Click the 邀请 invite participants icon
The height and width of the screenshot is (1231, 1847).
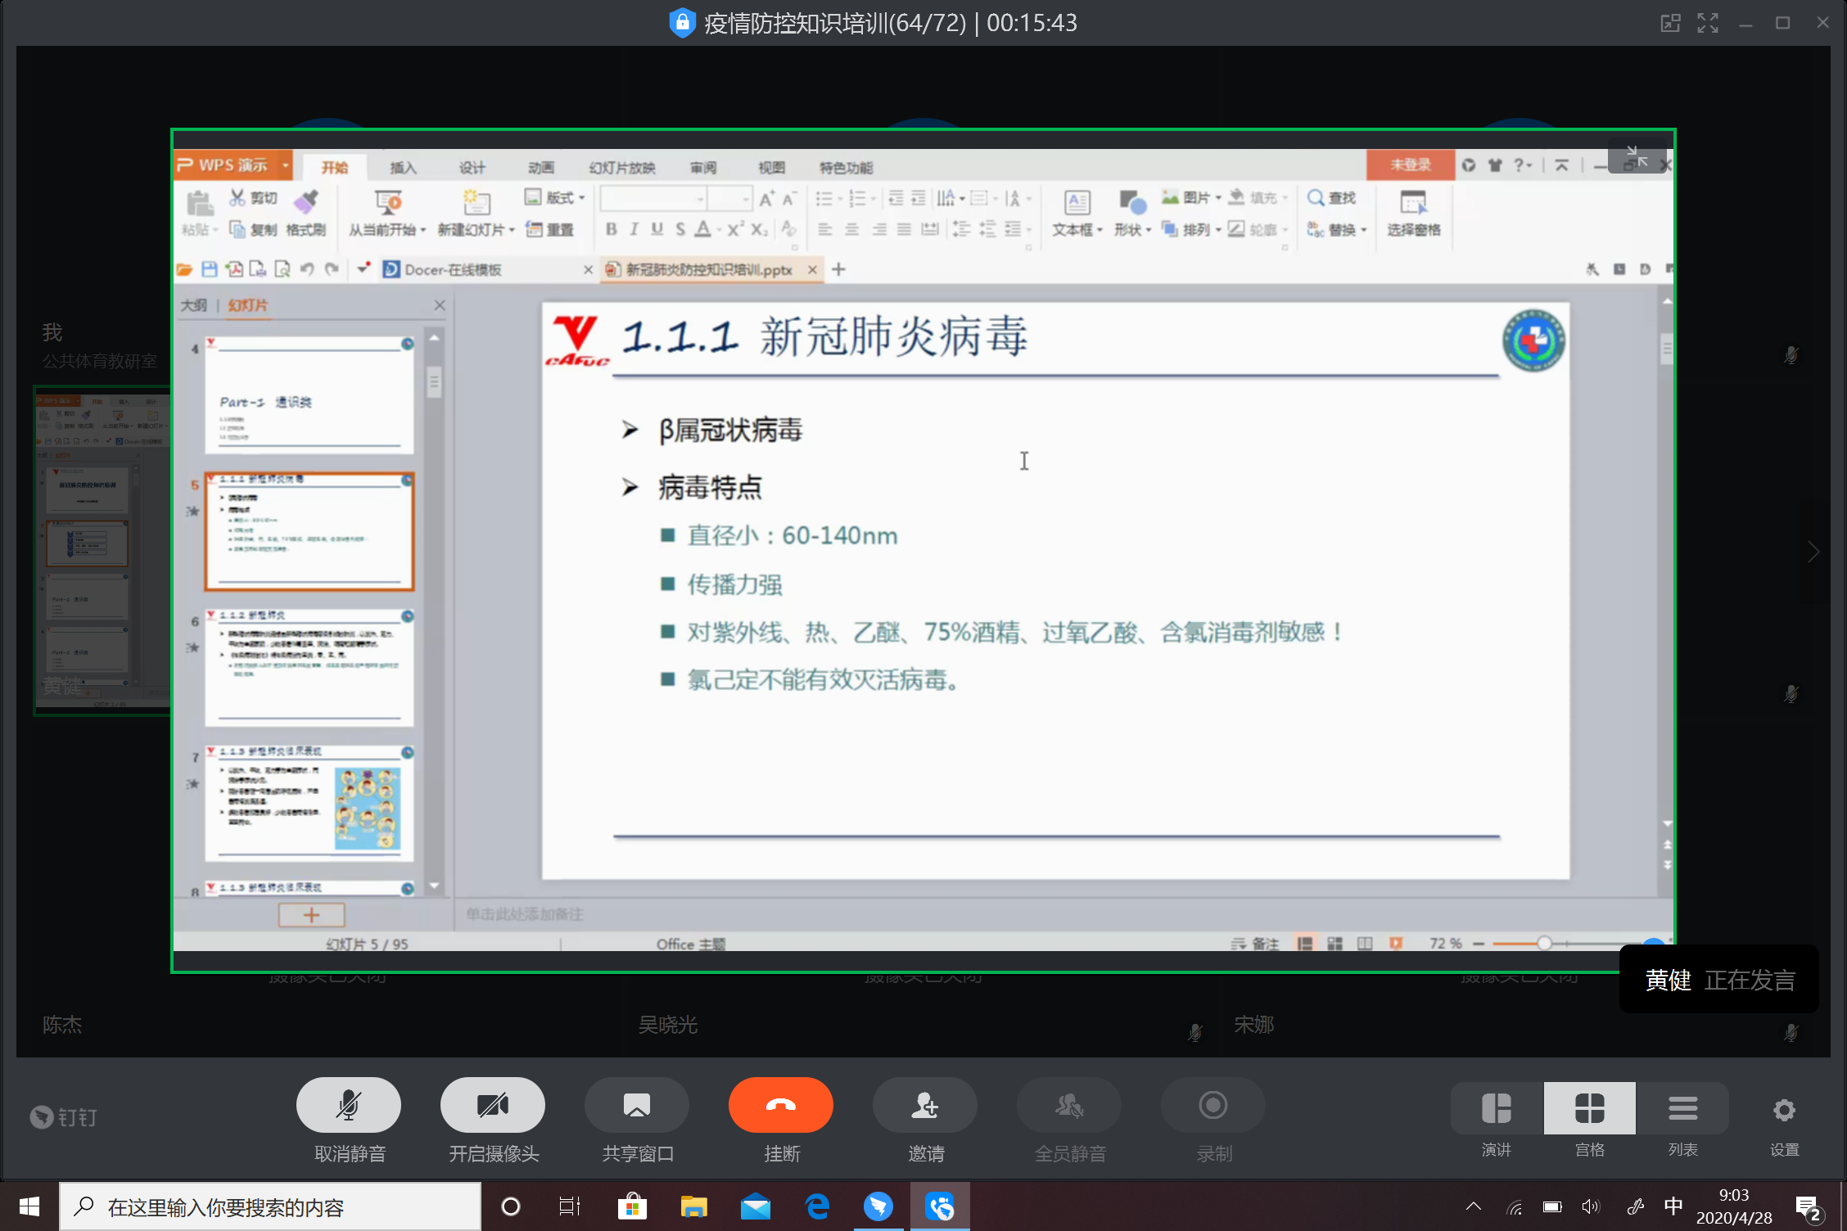click(x=924, y=1105)
